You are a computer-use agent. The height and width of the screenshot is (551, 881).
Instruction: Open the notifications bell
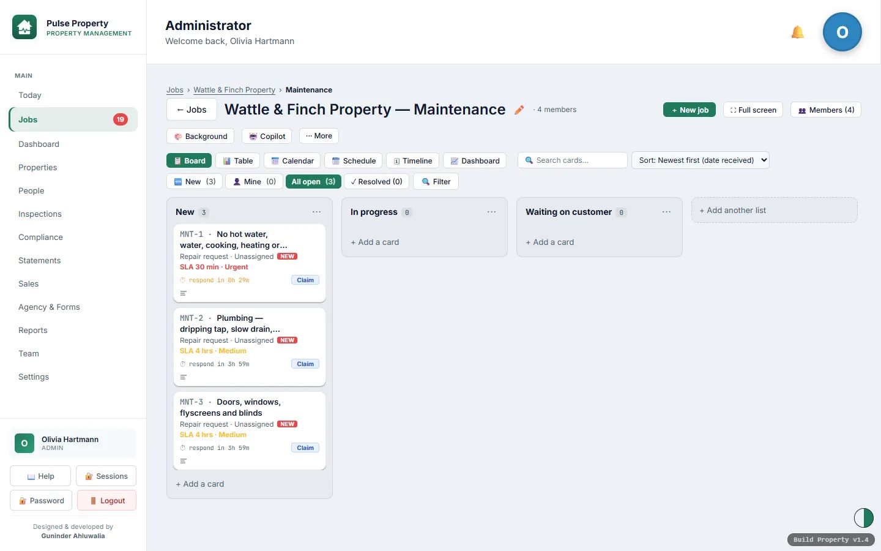click(797, 32)
